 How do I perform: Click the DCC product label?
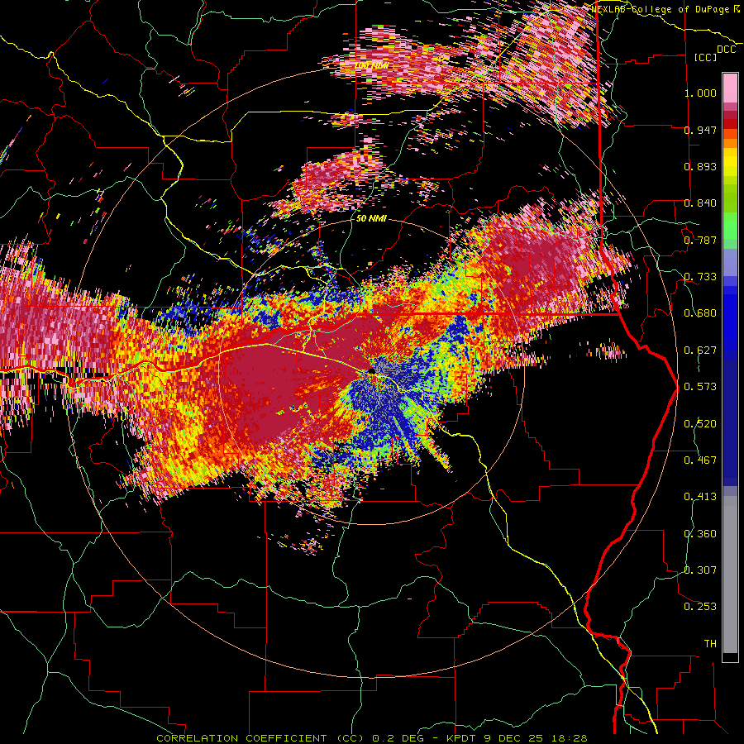[726, 50]
